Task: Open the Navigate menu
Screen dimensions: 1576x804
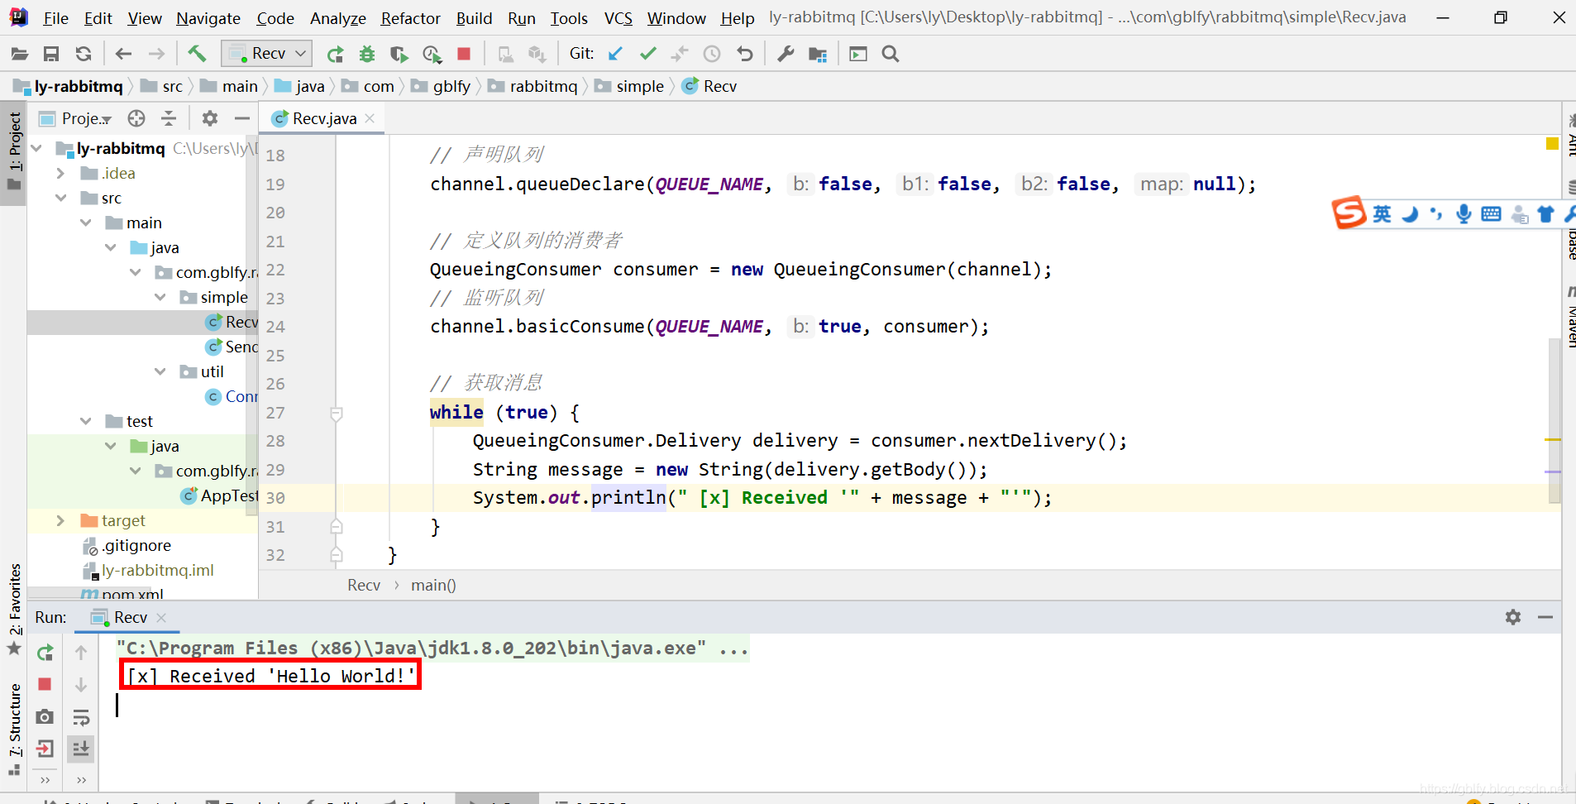Action: (x=208, y=18)
